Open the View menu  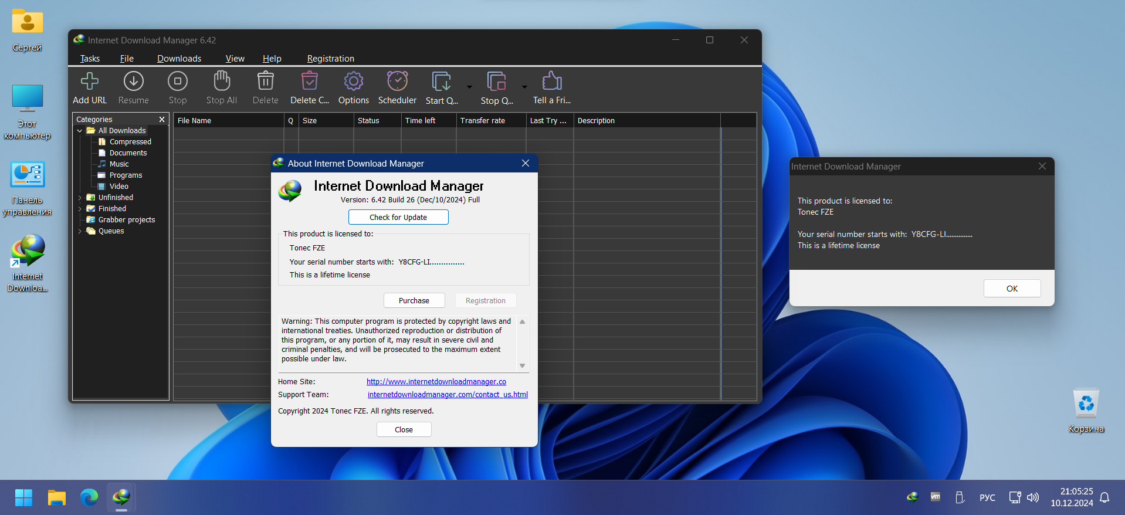(x=235, y=59)
